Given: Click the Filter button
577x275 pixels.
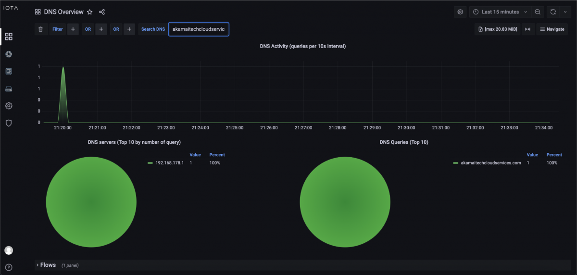Looking at the screenshot, I should tap(57, 29).
